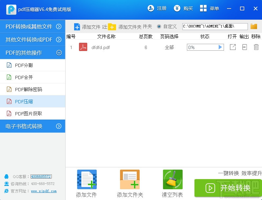The height and width of the screenshot is (200, 262).
Task: Click the 编号 column header
Action: tap(71, 37)
